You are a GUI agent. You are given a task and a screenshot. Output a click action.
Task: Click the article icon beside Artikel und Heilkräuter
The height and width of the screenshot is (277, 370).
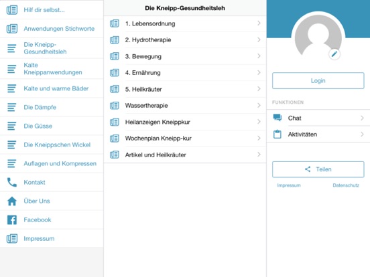(115, 155)
